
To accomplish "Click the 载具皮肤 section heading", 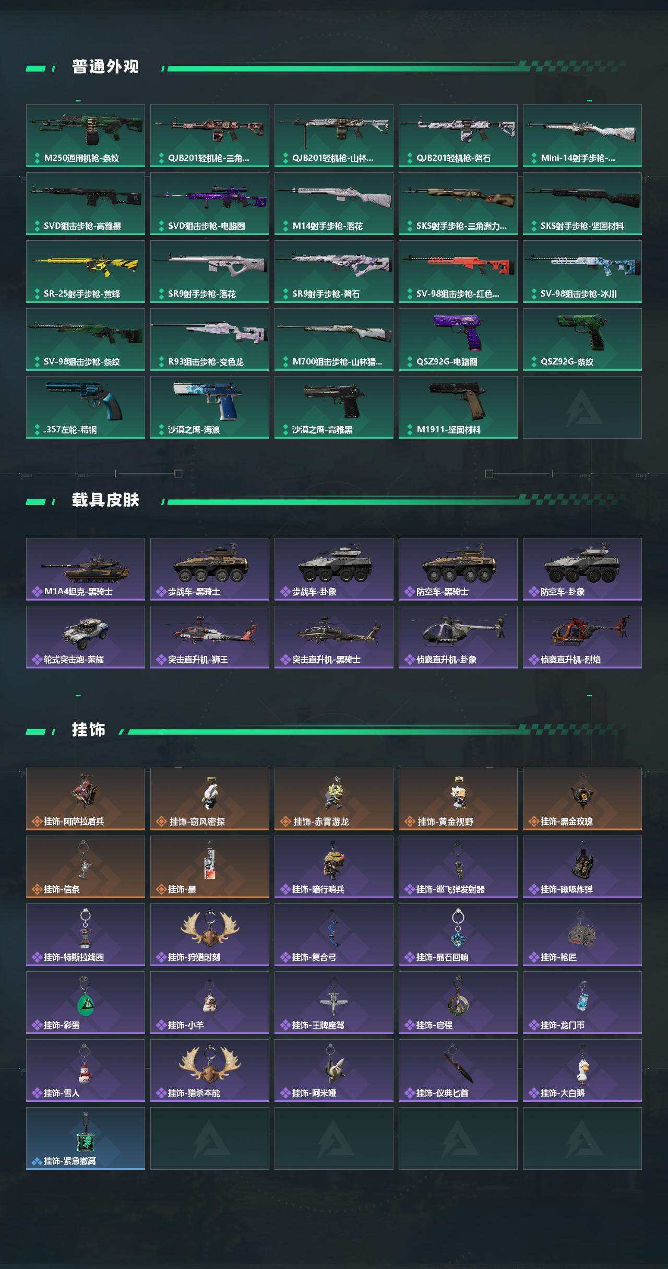I will [x=105, y=500].
